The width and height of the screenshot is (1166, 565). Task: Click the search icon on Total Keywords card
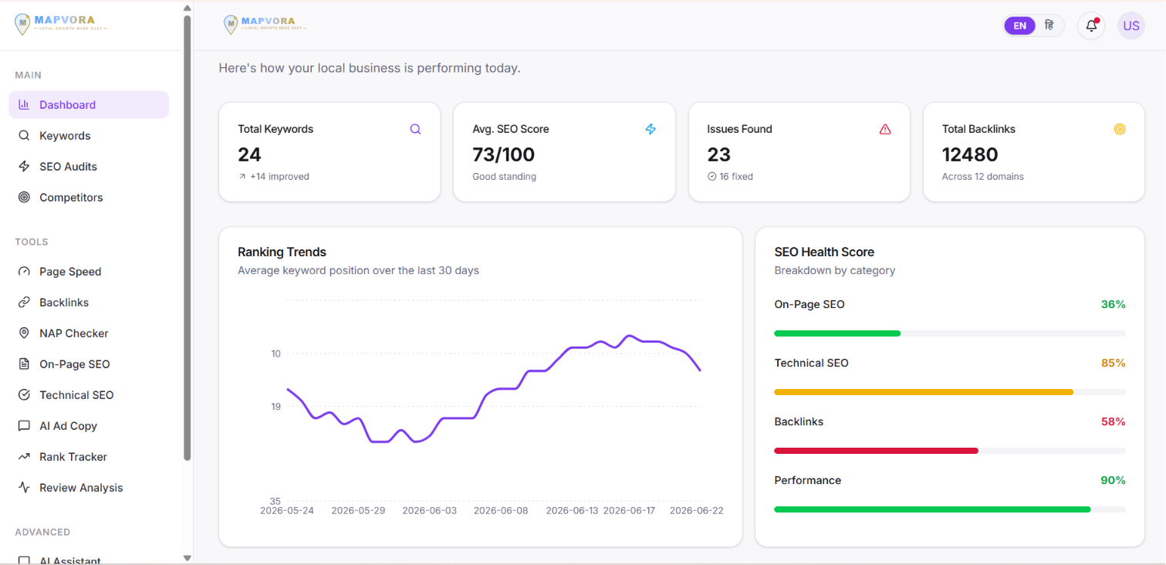(415, 129)
